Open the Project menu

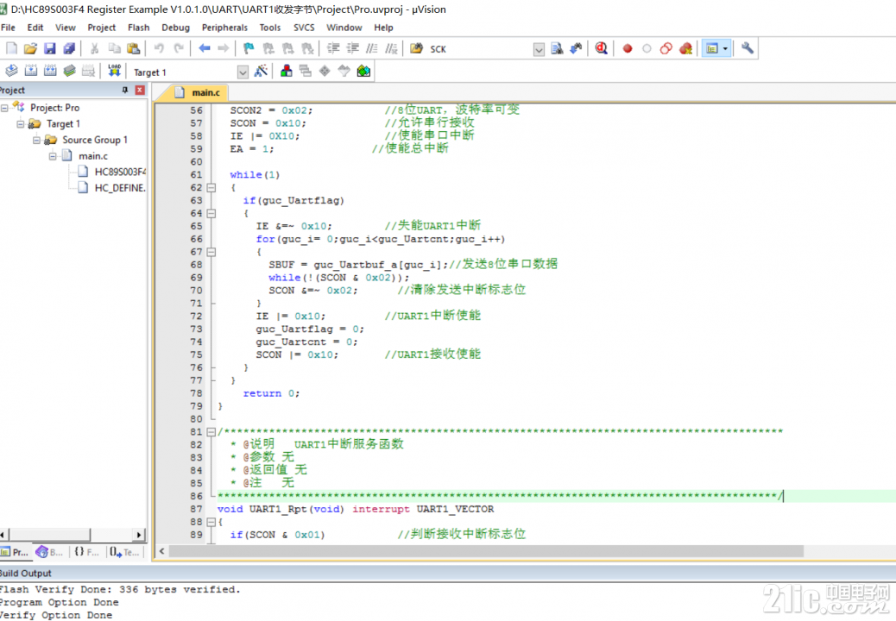102,28
